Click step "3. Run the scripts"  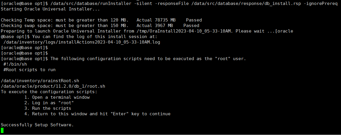pos(48,108)
